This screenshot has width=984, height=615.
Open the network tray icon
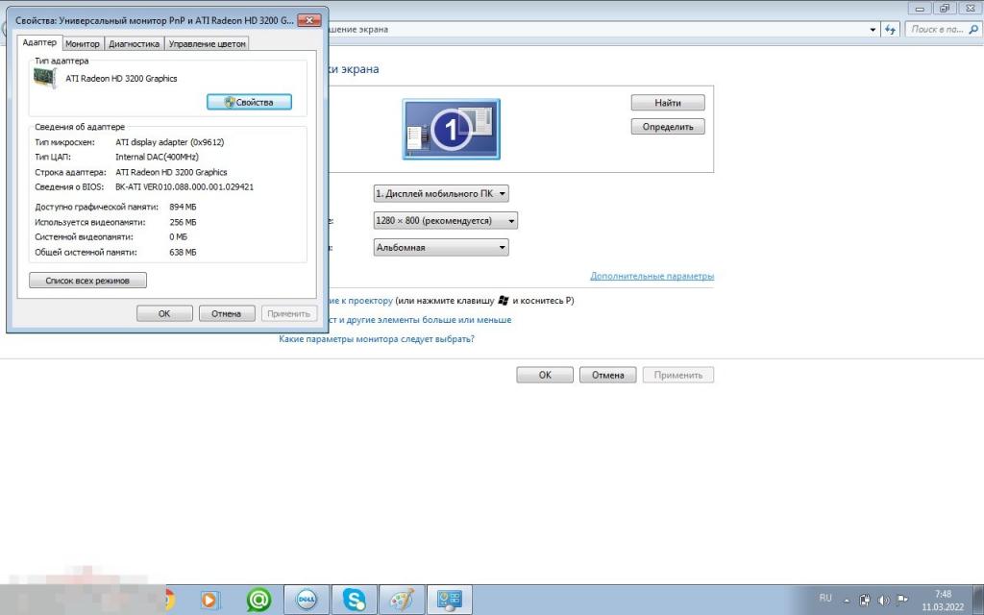tap(864, 600)
